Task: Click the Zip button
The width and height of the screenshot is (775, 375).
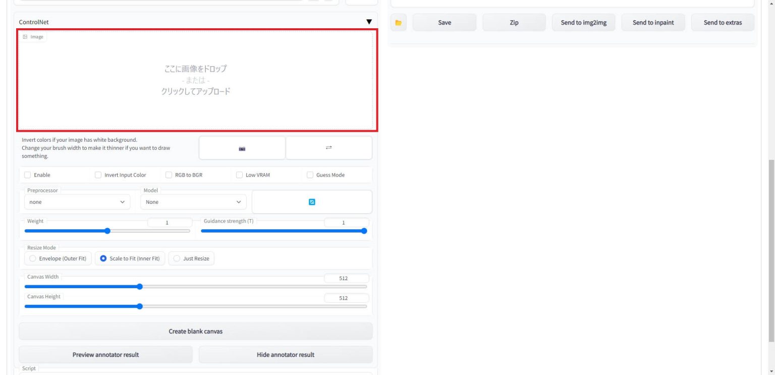Action: (x=514, y=23)
